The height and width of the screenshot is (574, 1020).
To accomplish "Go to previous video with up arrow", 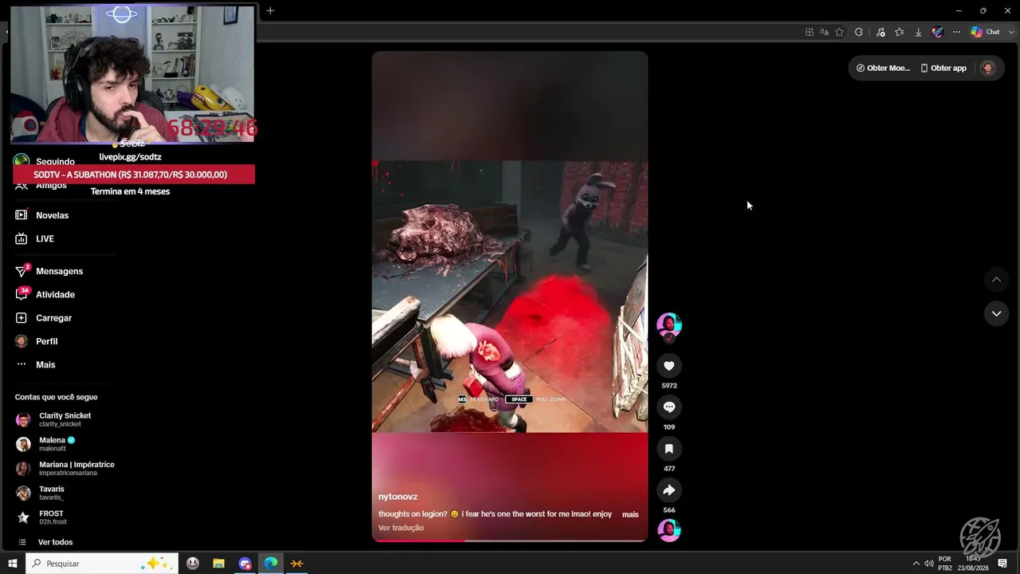I will [996, 280].
